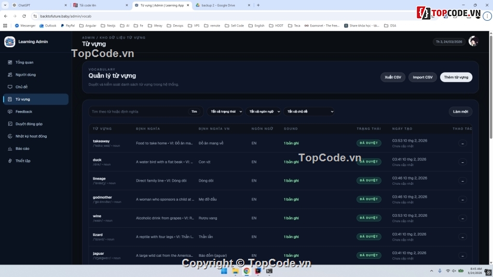Image resolution: width=493 pixels, height=277 pixels.
Task: Open Tất cả chủ đề topic filter
Action: 309,112
